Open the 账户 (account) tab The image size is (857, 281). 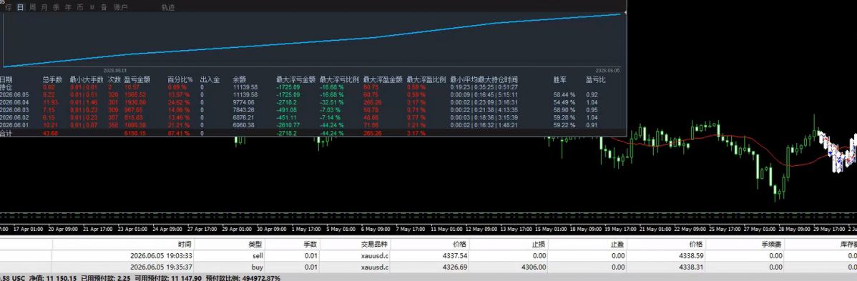(121, 8)
